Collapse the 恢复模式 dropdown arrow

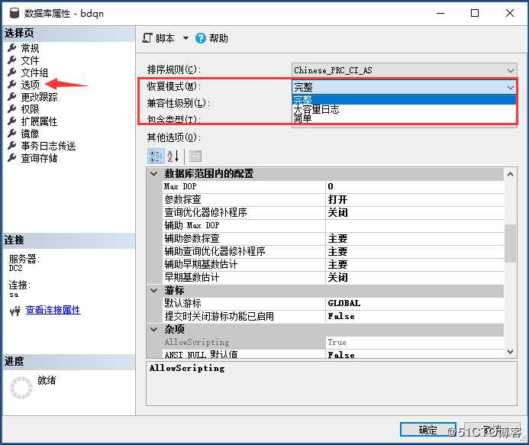[511, 87]
